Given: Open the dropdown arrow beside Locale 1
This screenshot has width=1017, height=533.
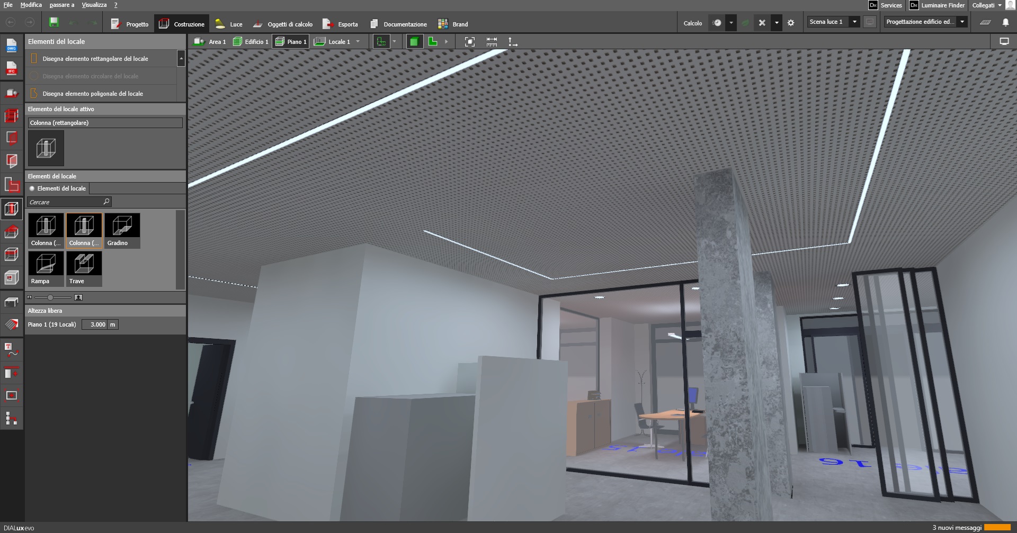Looking at the screenshot, I should click(358, 42).
